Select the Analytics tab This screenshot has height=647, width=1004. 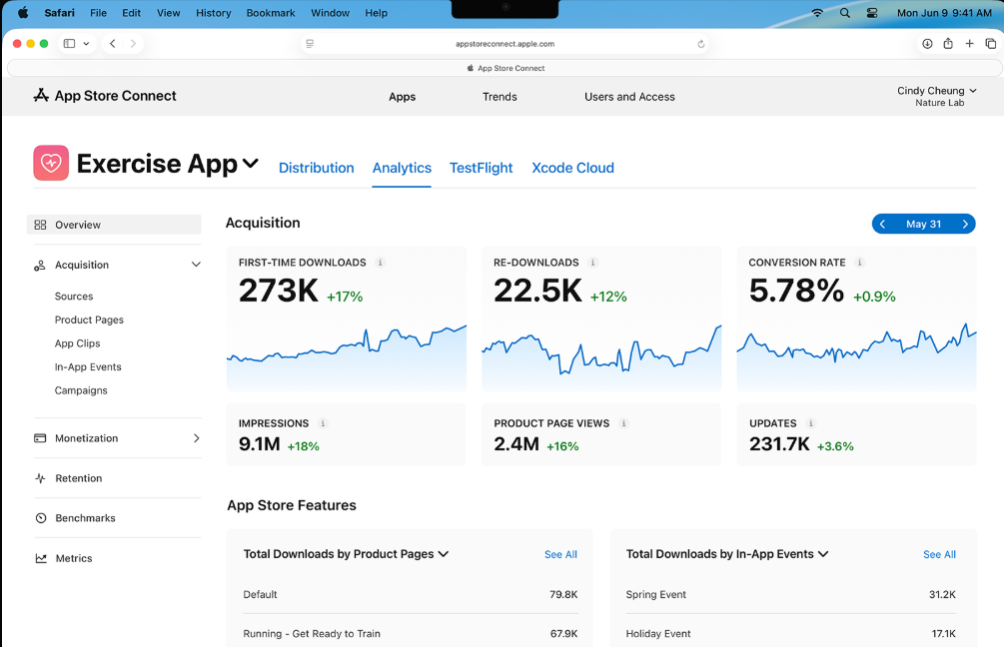[403, 168]
